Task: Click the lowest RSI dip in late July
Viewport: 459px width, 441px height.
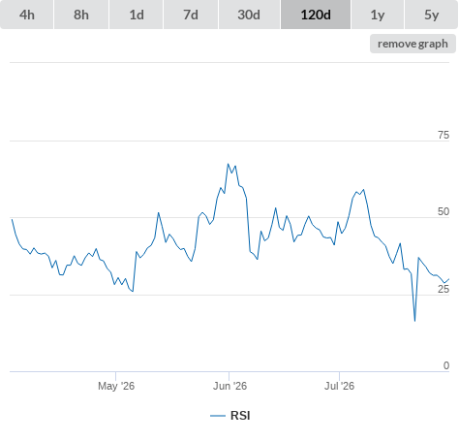Action: pos(414,321)
